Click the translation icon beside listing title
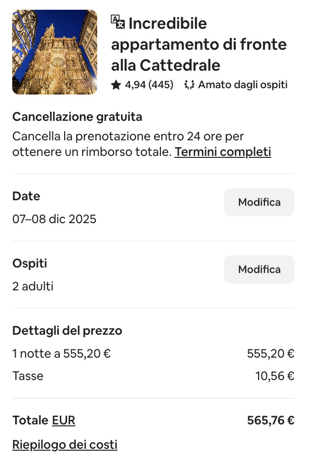The width and height of the screenshot is (312, 458). click(117, 23)
